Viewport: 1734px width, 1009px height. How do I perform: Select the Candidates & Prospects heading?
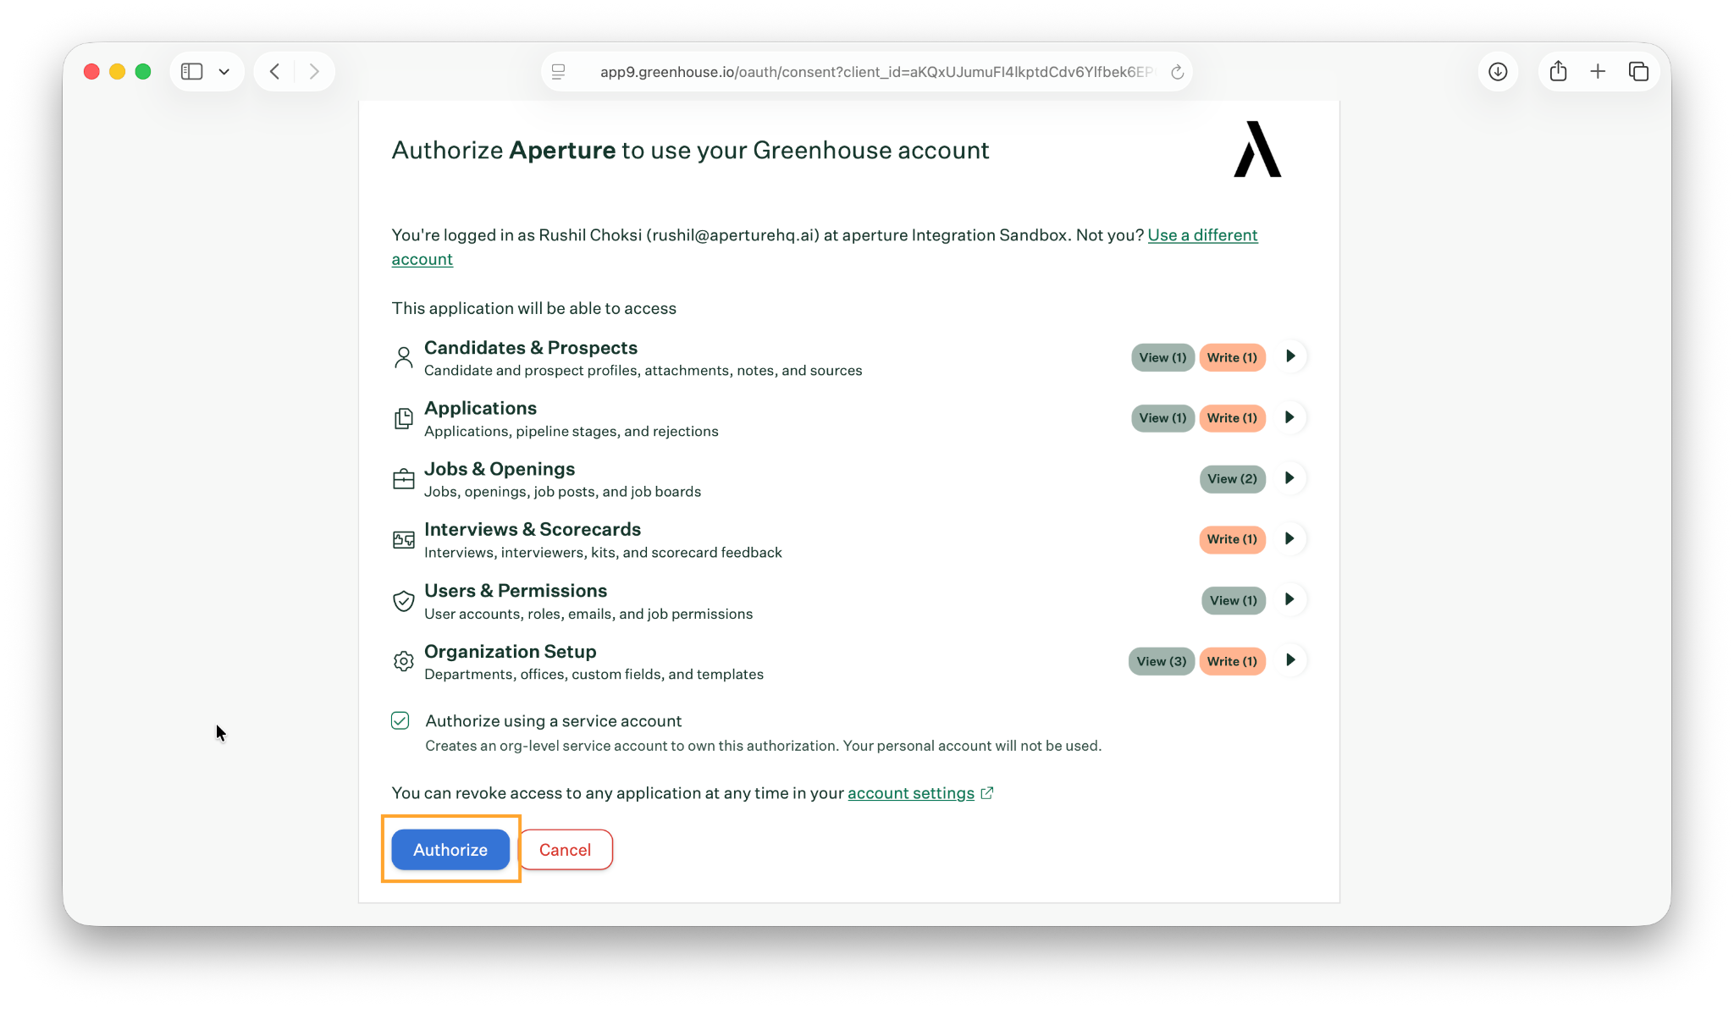[x=531, y=348]
